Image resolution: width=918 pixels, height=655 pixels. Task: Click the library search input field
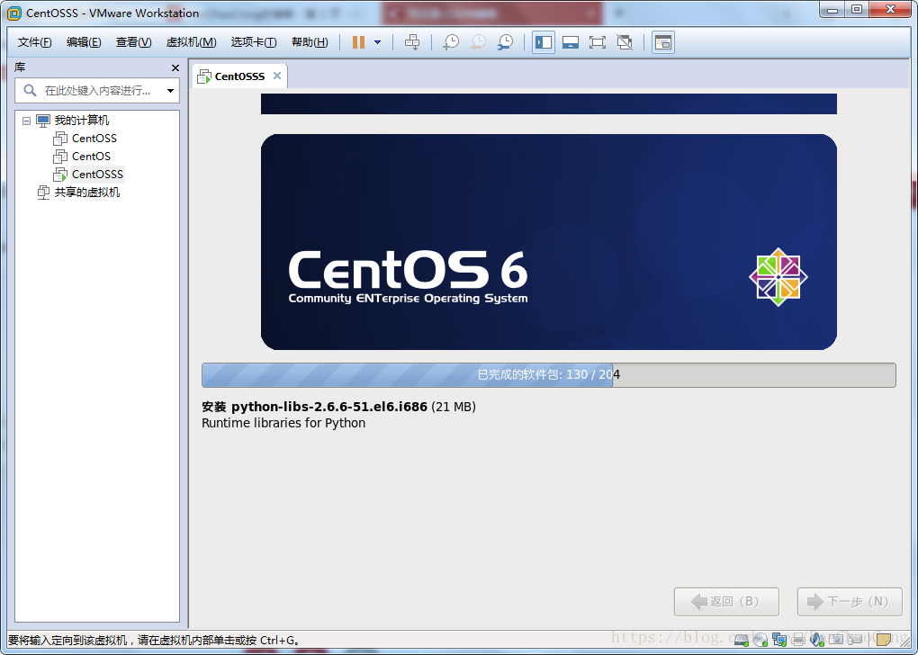point(96,91)
